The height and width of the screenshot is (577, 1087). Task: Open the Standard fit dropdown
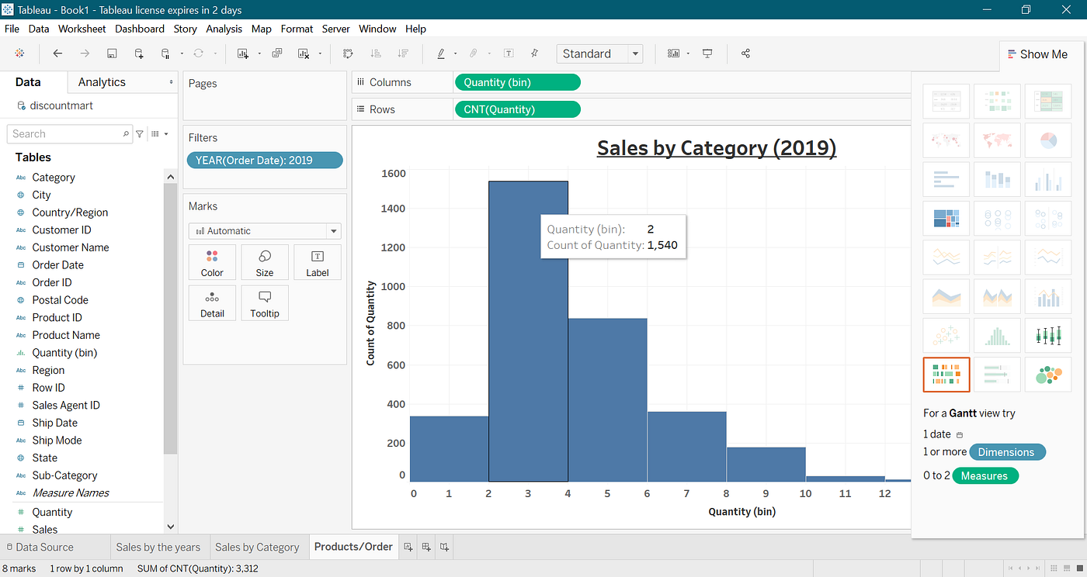599,54
